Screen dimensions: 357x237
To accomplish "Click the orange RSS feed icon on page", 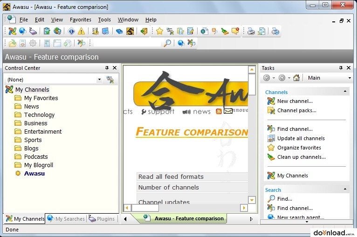I will [x=219, y=111].
